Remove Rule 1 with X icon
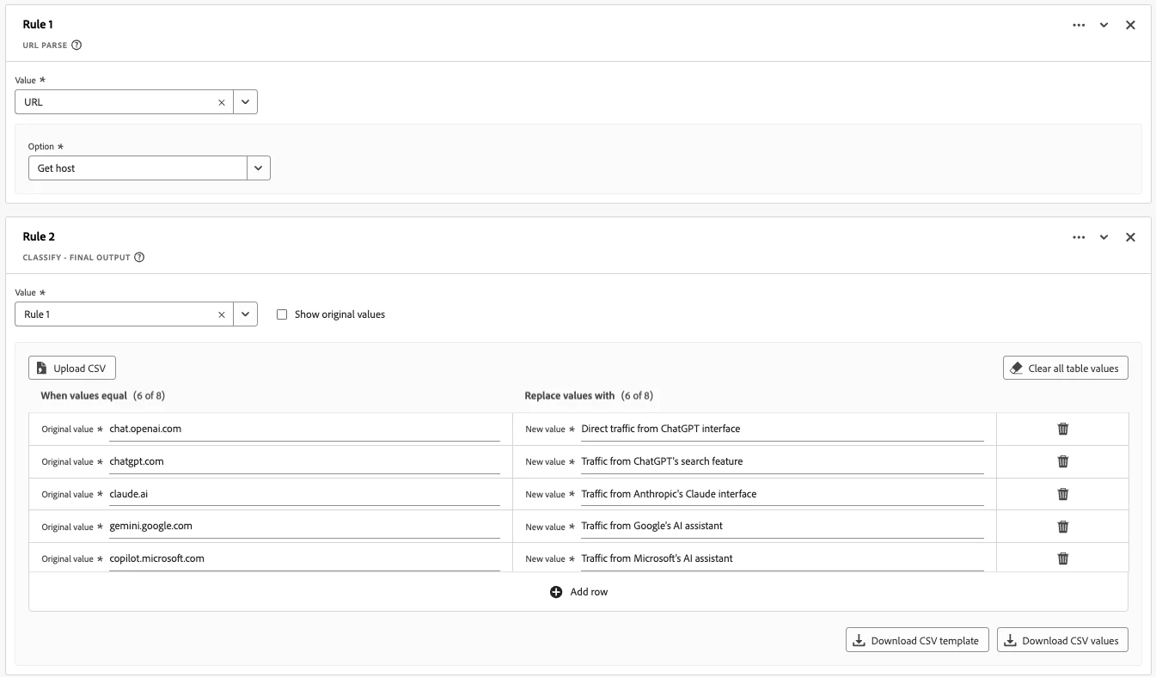The width and height of the screenshot is (1156, 677). pos(1130,25)
